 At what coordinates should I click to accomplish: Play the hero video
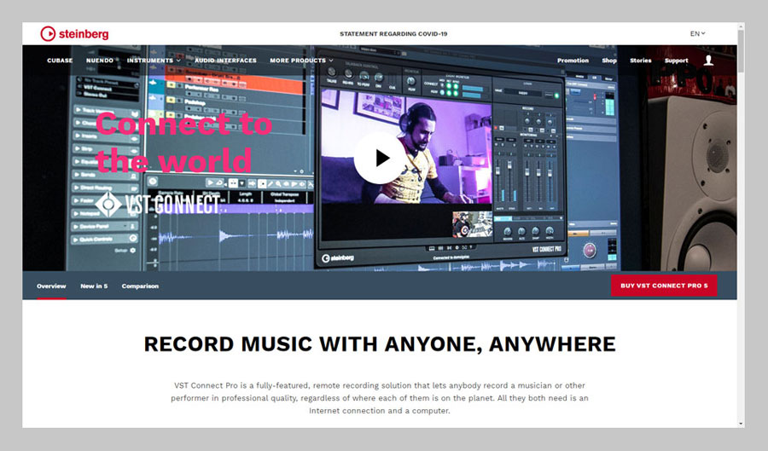(x=380, y=158)
